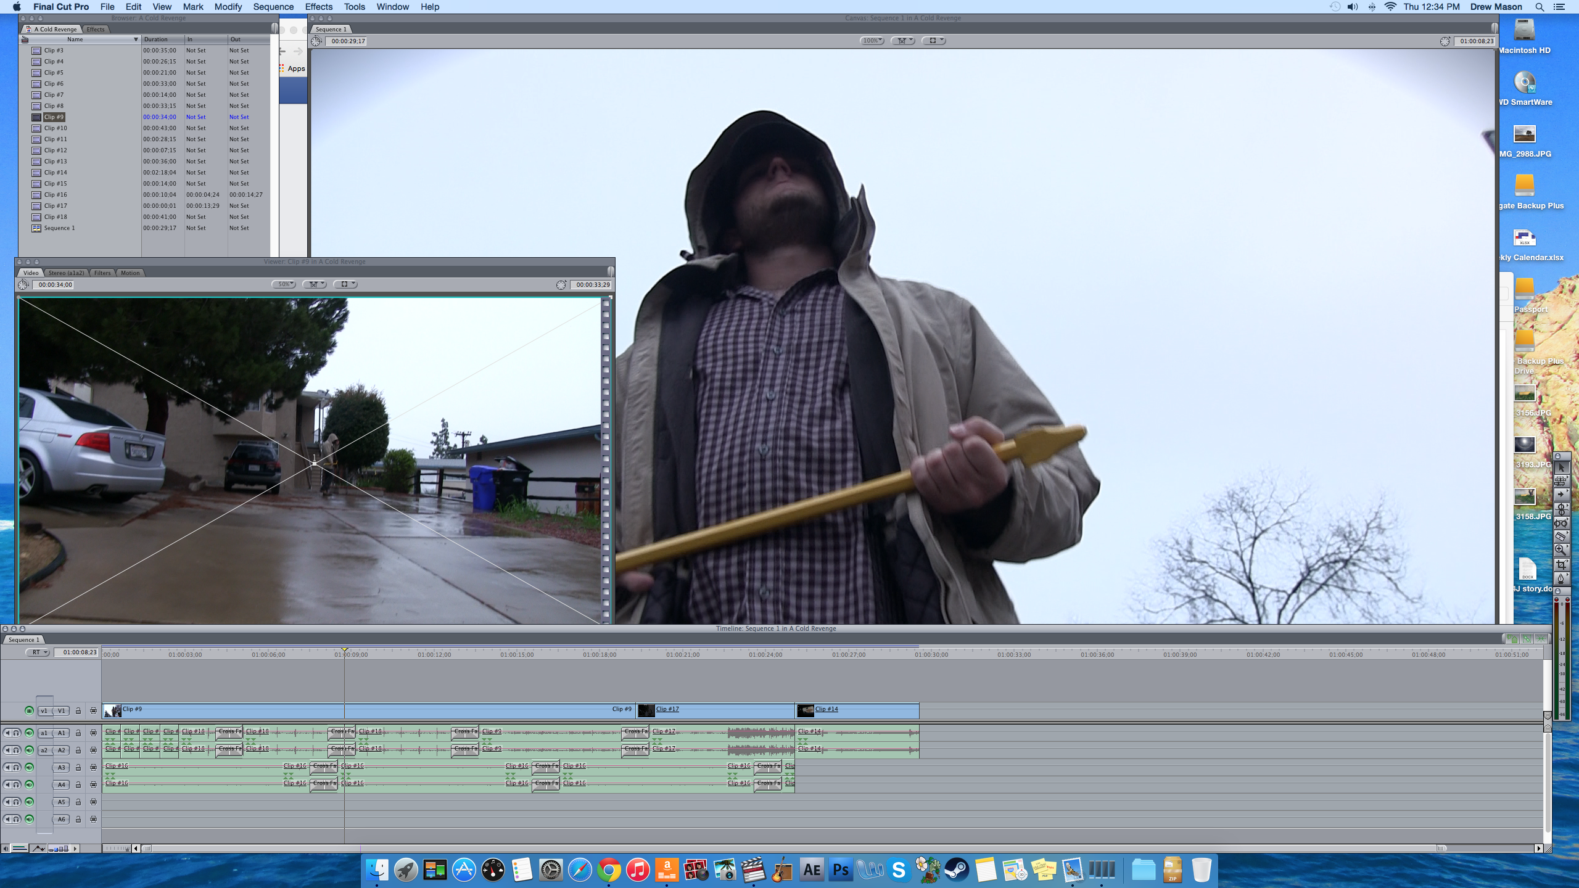Open the Viewer 50% zoom pop-up
Viewport: 1579px width, 888px height.
(284, 284)
